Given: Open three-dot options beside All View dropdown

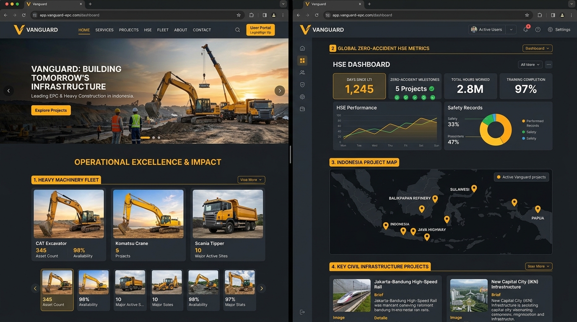Looking at the screenshot, I should click(548, 65).
